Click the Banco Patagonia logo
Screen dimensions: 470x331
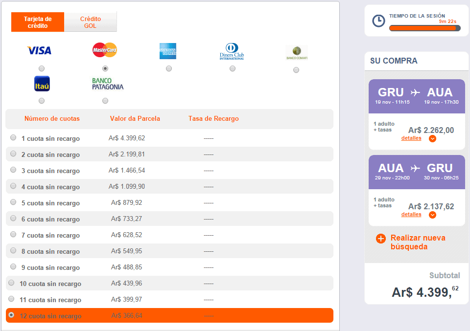(108, 84)
